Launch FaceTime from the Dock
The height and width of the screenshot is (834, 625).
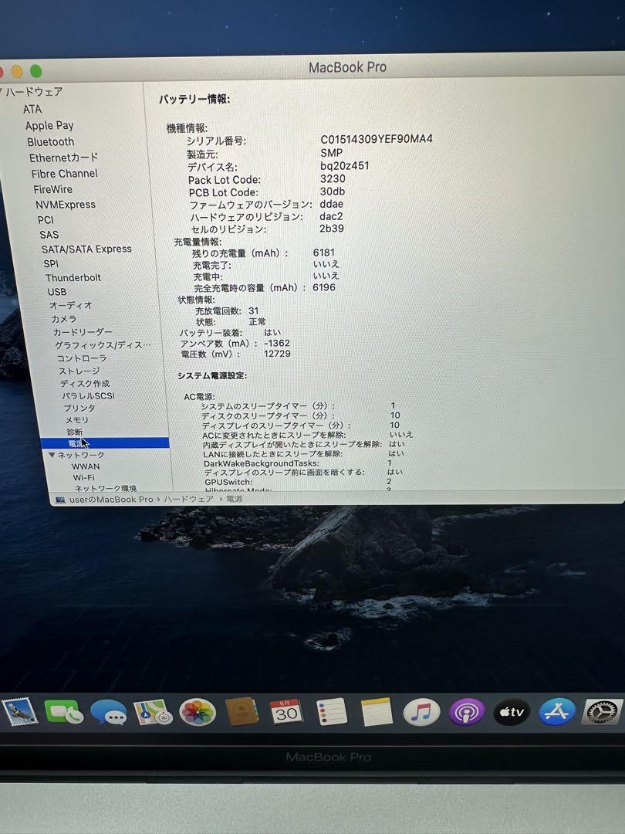click(x=64, y=712)
